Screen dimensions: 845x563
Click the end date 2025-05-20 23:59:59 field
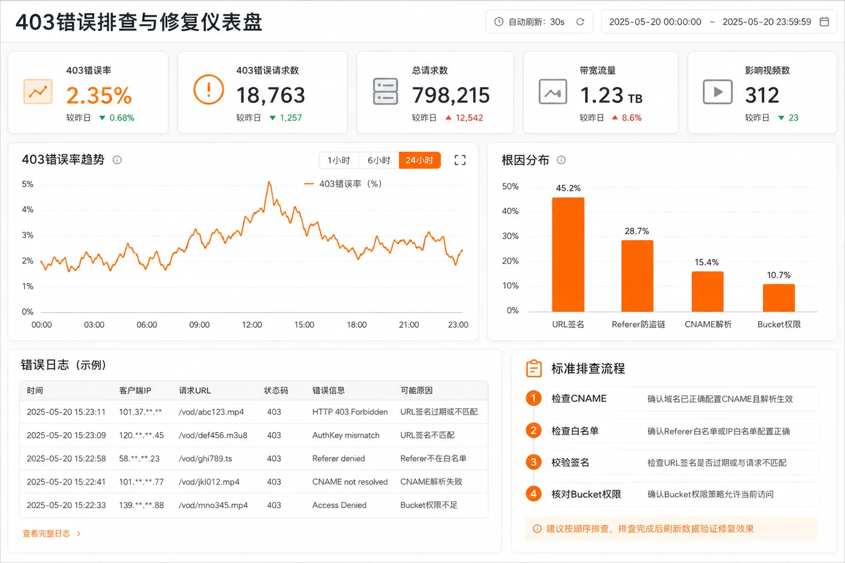click(767, 22)
